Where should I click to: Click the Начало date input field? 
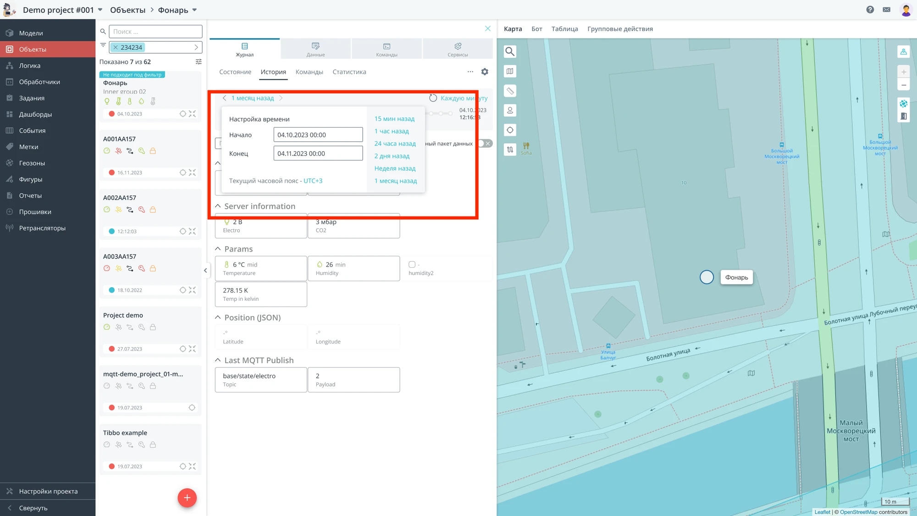[318, 135]
